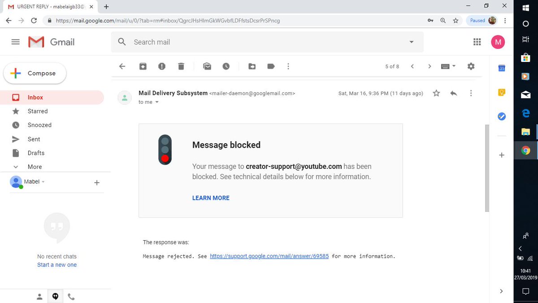Snooze this email

pos(226,66)
